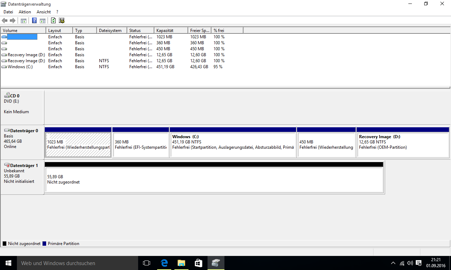Open Microsoft Edge from the taskbar

tap(164, 263)
